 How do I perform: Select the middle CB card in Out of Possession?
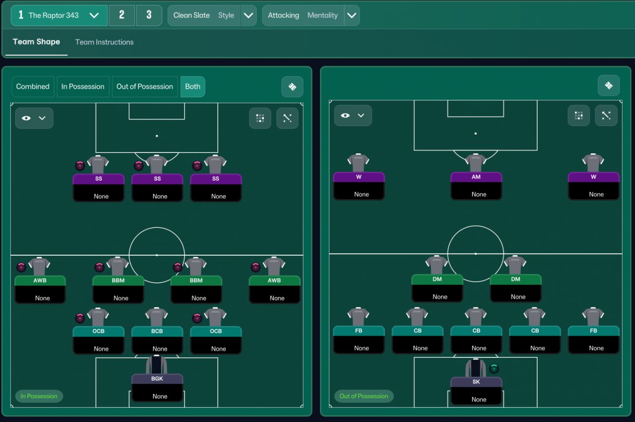476,339
